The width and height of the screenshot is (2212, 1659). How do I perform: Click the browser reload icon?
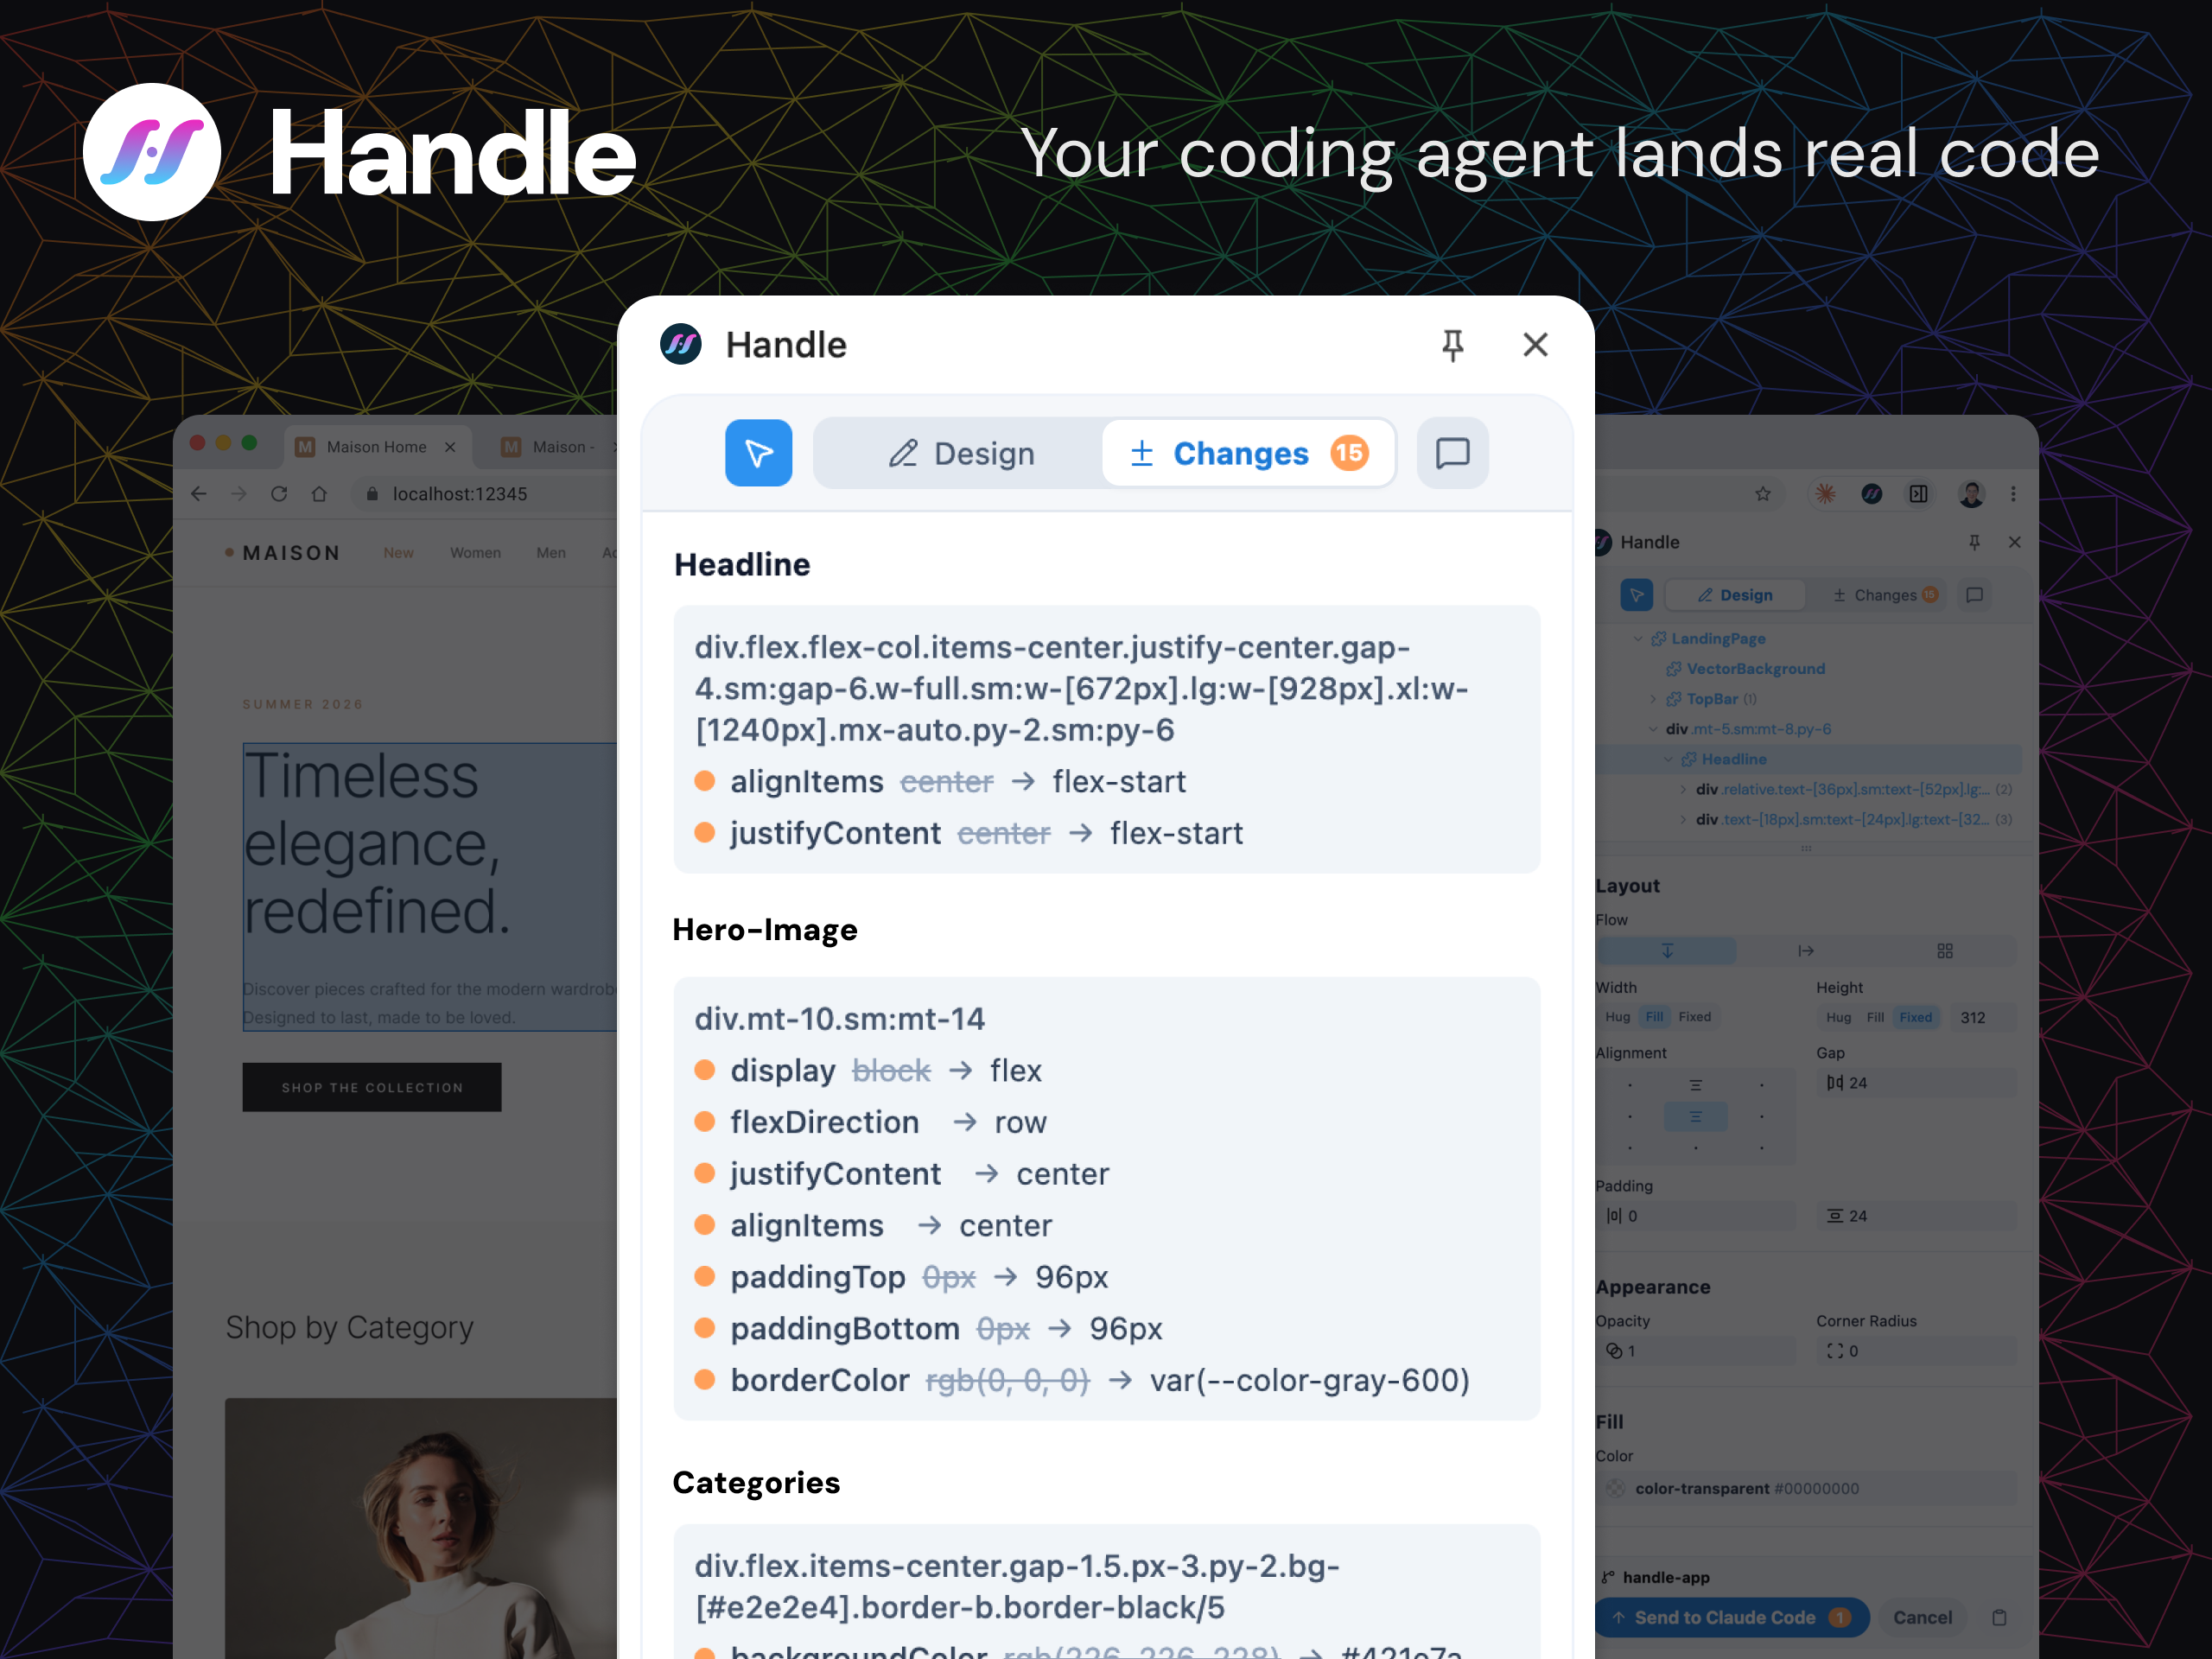click(279, 494)
